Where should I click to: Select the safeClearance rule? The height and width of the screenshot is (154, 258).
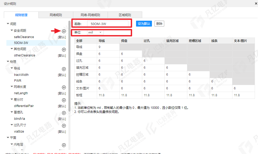(x=24, y=37)
